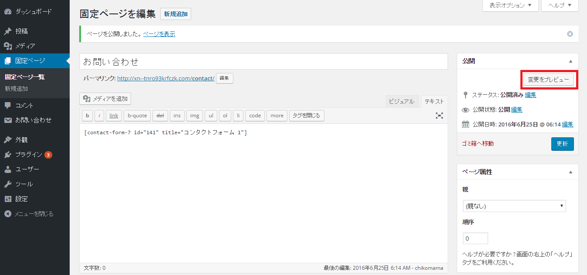This screenshot has width=587, height=275.
Task: Select the ユーザー sidebar icon
Action: (x=7, y=169)
